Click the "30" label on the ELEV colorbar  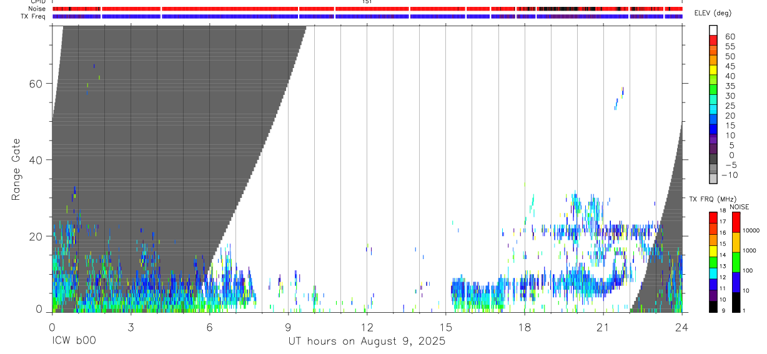click(x=730, y=96)
